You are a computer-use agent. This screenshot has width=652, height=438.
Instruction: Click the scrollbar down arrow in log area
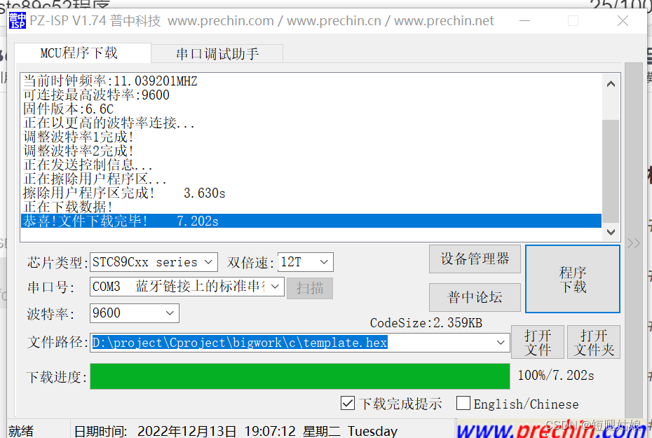coord(612,231)
